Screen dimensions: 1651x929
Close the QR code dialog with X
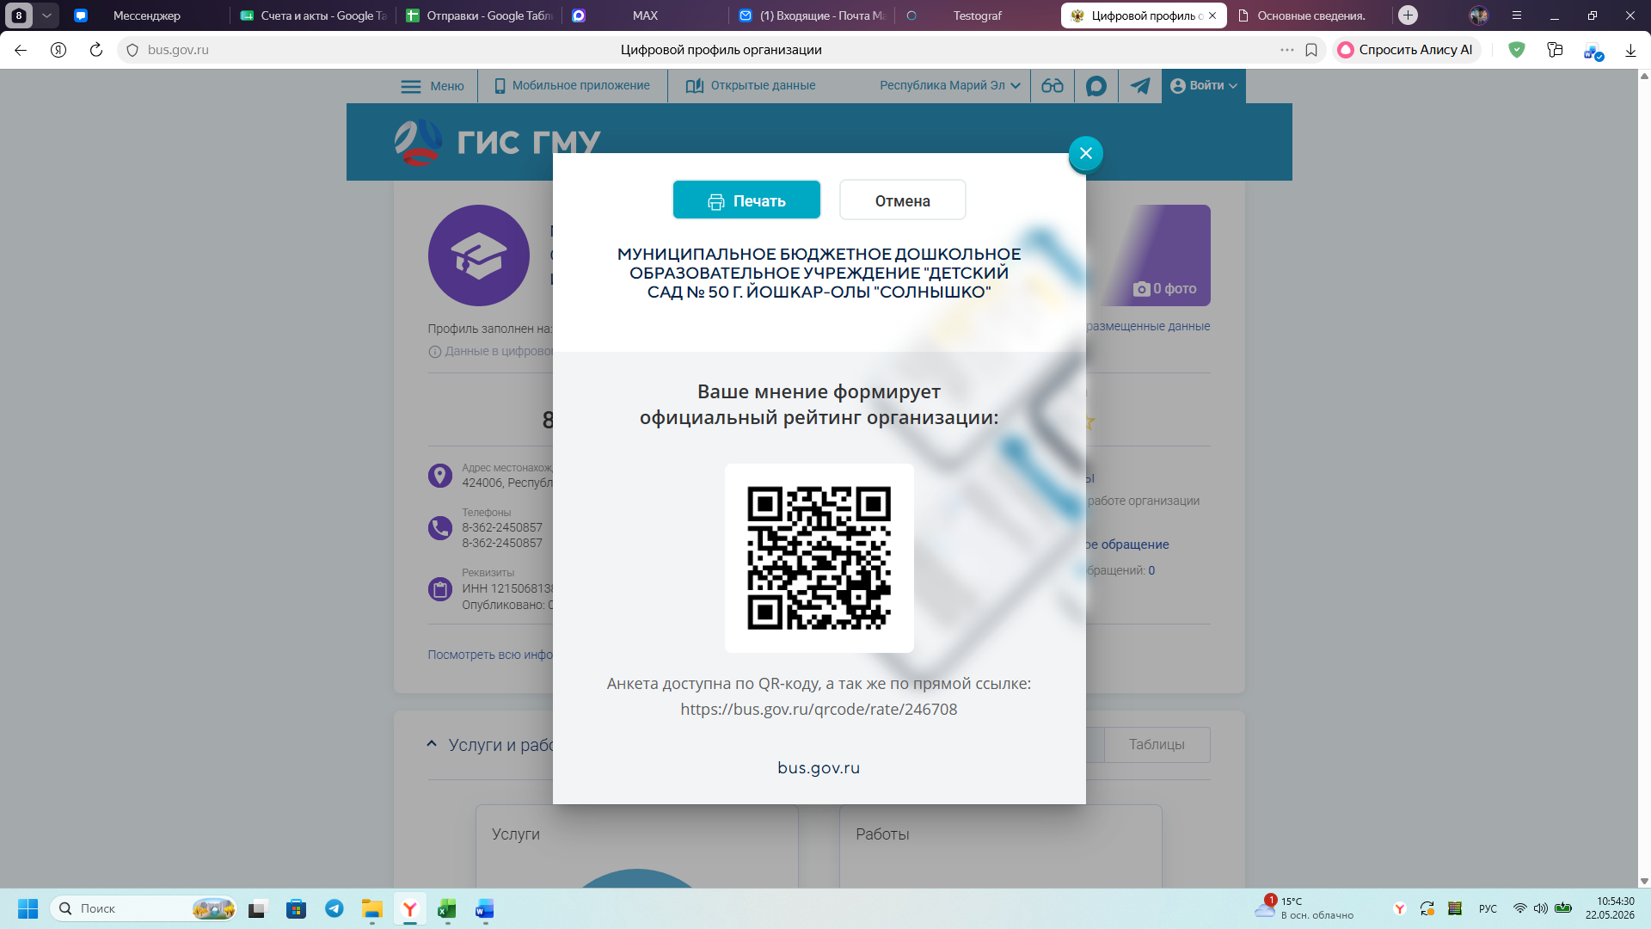[x=1085, y=153]
